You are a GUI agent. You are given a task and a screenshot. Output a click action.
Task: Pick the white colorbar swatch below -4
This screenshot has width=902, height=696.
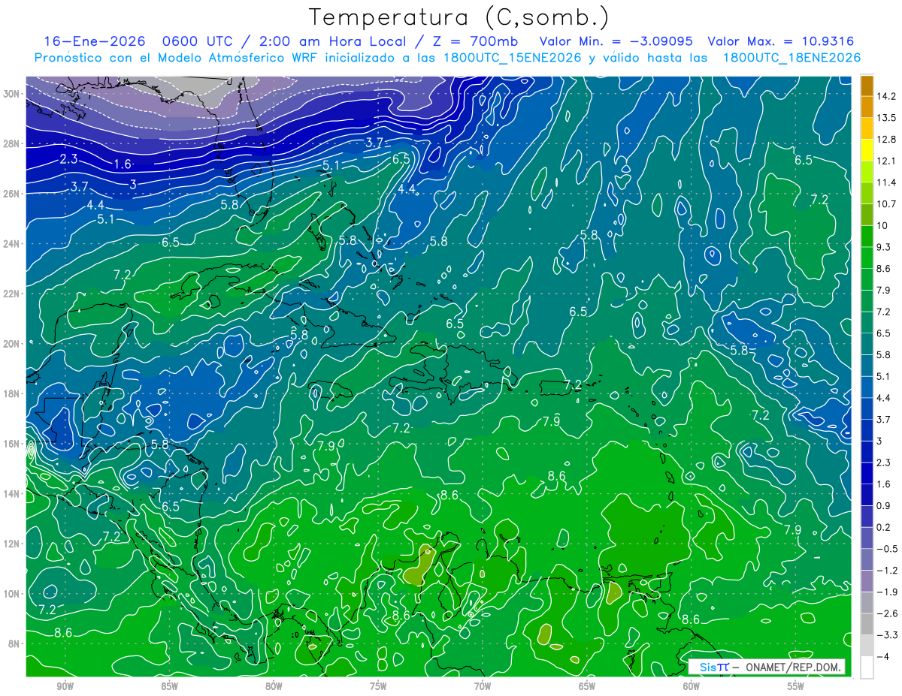click(x=867, y=667)
